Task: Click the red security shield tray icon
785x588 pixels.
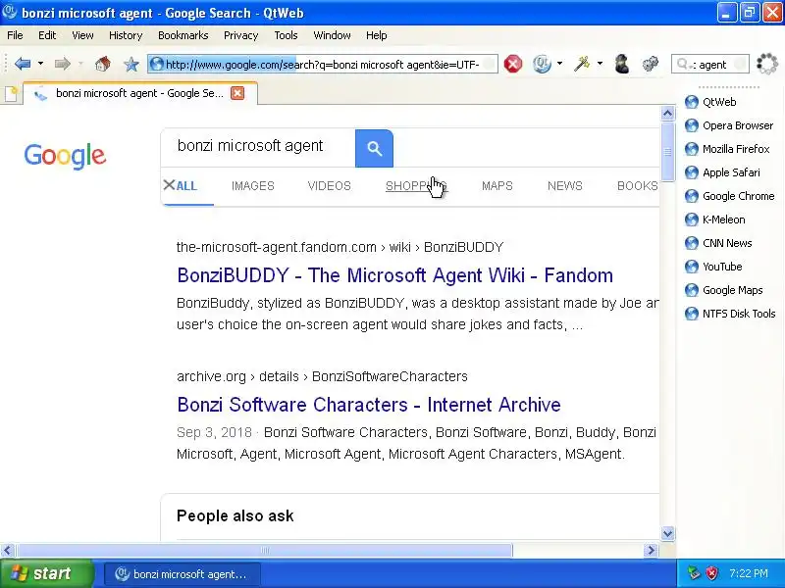Action: pos(711,573)
